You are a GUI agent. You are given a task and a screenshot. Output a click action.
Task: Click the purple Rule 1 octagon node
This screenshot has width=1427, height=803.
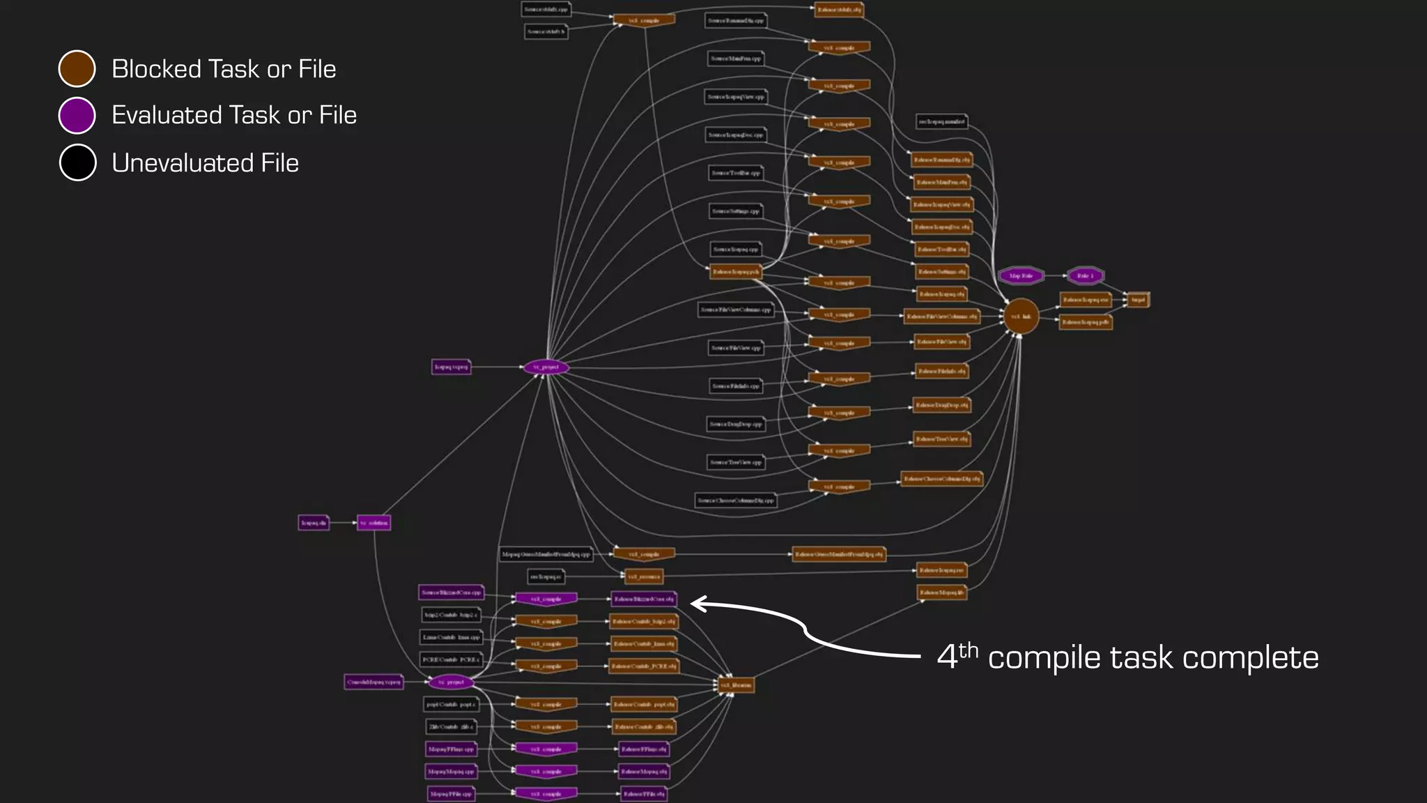(1086, 276)
